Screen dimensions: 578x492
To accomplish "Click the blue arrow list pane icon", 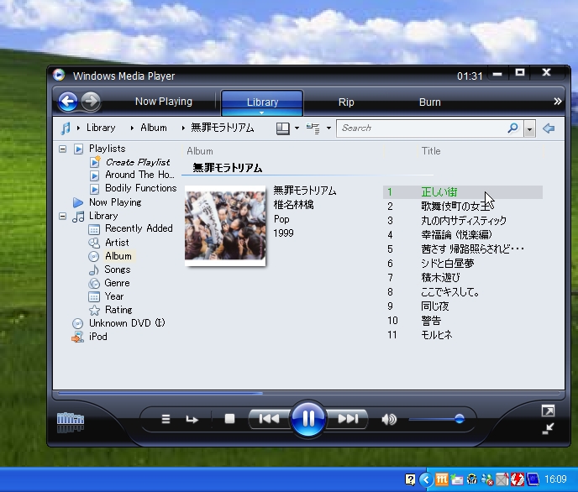I will pos(549,128).
